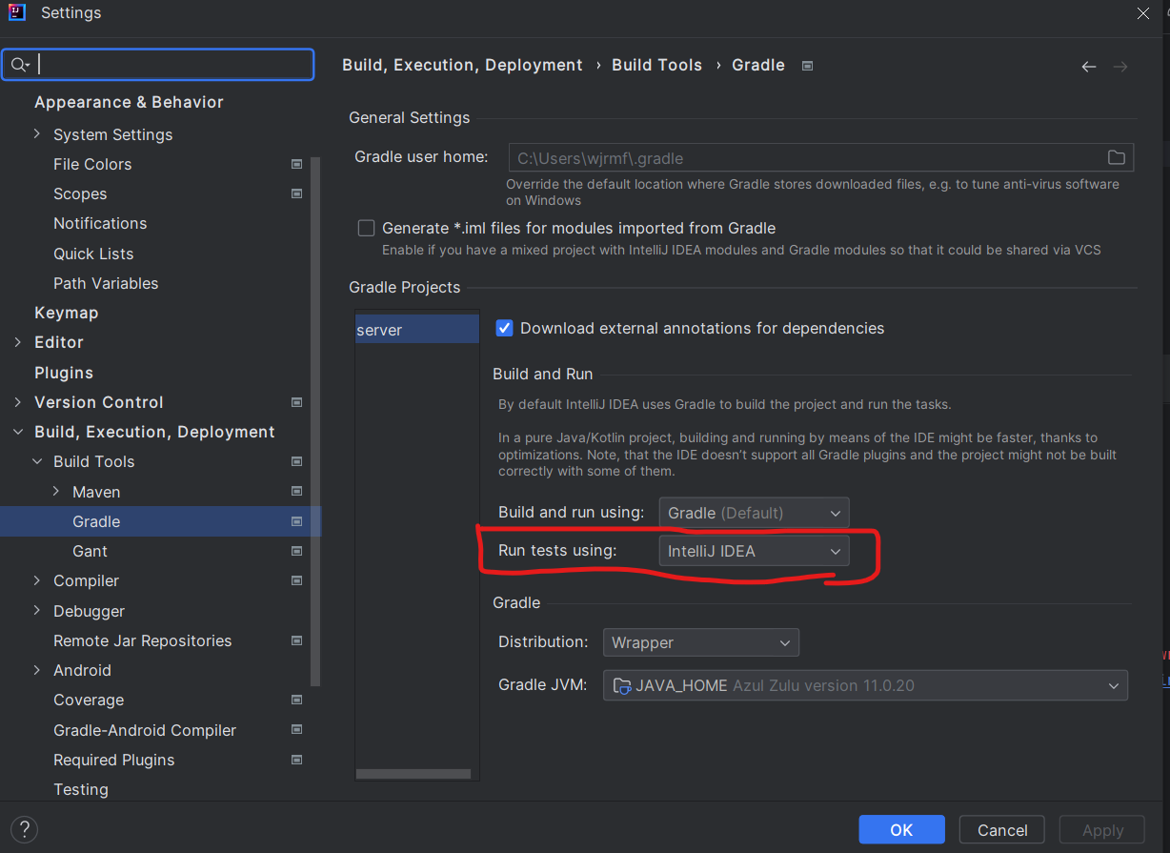Screen dimensions: 1170x853
Task: Click the project settings icon beside Coverage
Action: 296,700
